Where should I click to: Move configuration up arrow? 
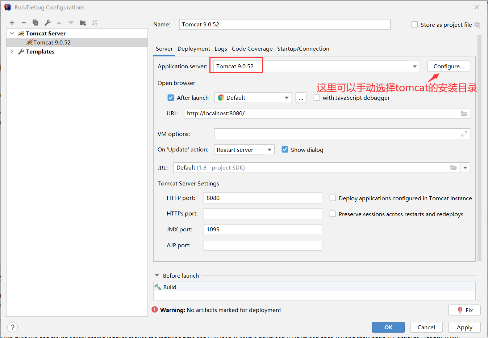click(59, 23)
